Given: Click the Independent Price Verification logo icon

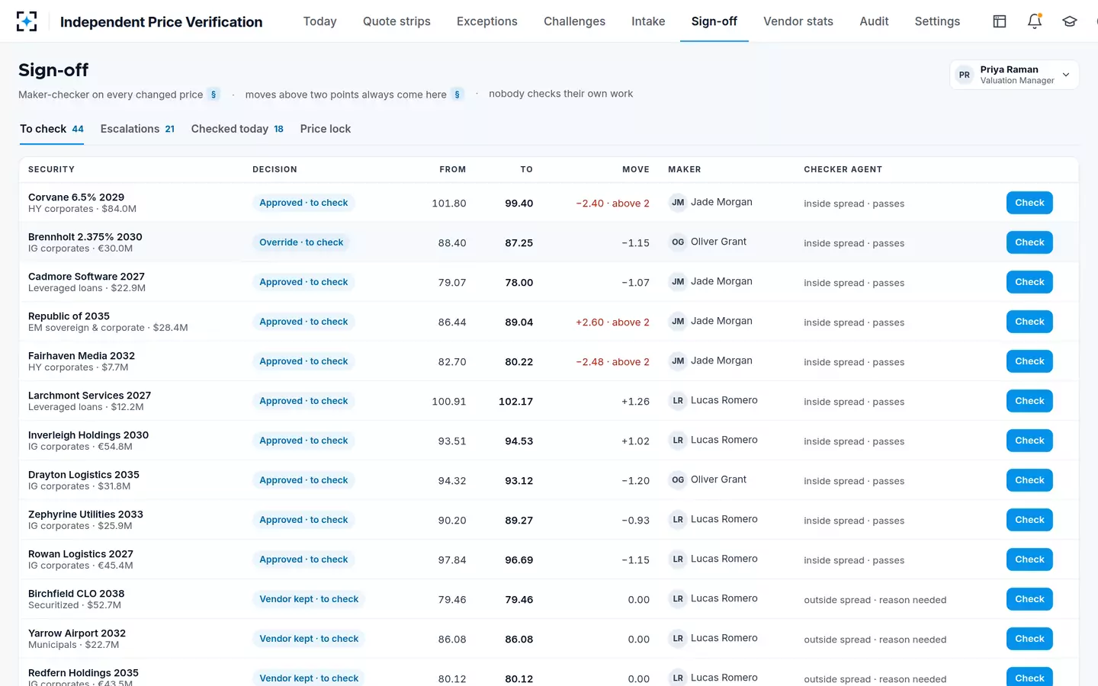Looking at the screenshot, I should (x=27, y=21).
